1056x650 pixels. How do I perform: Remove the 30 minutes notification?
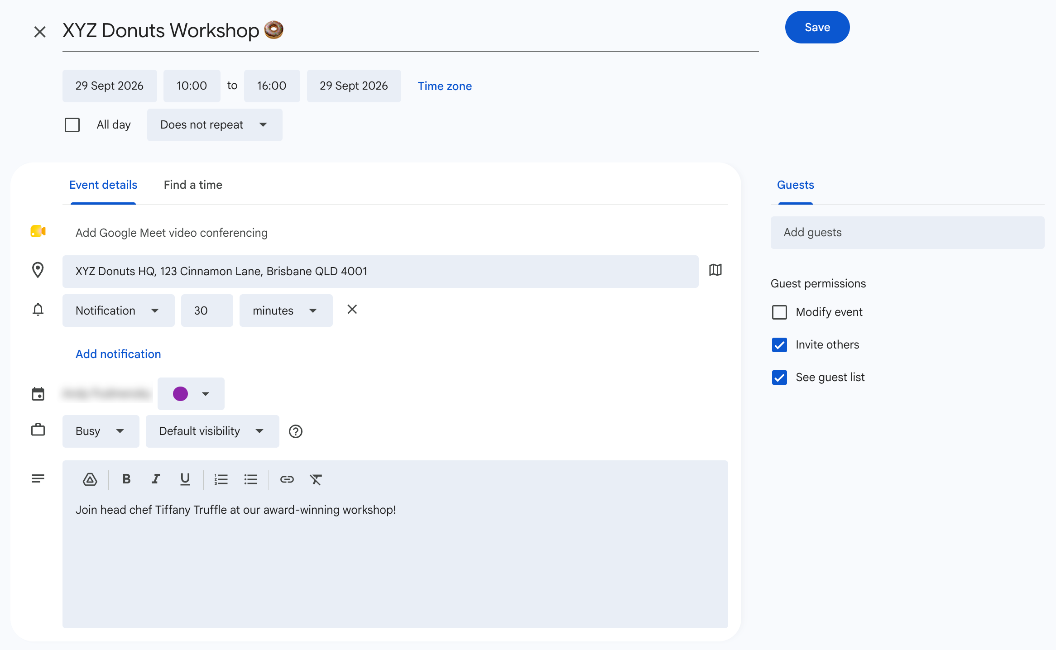click(352, 310)
